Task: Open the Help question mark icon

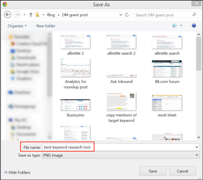Action: pyautogui.click(x=194, y=26)
